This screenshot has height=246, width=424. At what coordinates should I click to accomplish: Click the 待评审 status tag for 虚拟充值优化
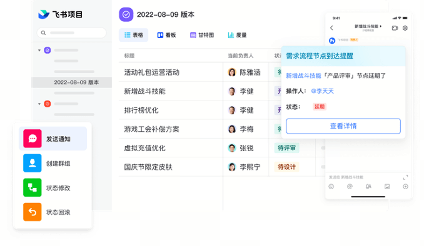coord(286,148)
